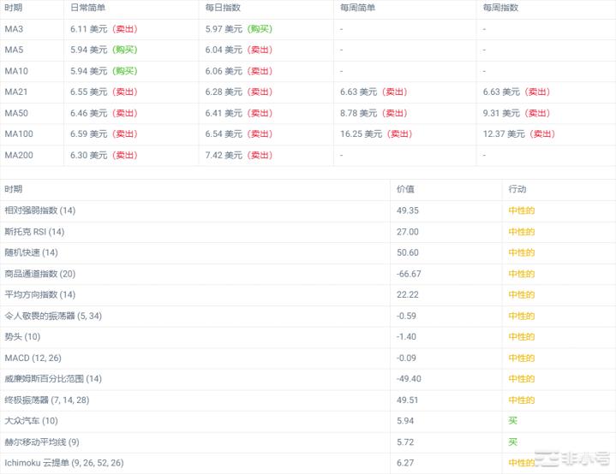The height and width of the screenshot is (474, 616).
Task: Select MA100 daily simple value 6.59 美元
Action: pyautogui.click(x=89, y=133)
